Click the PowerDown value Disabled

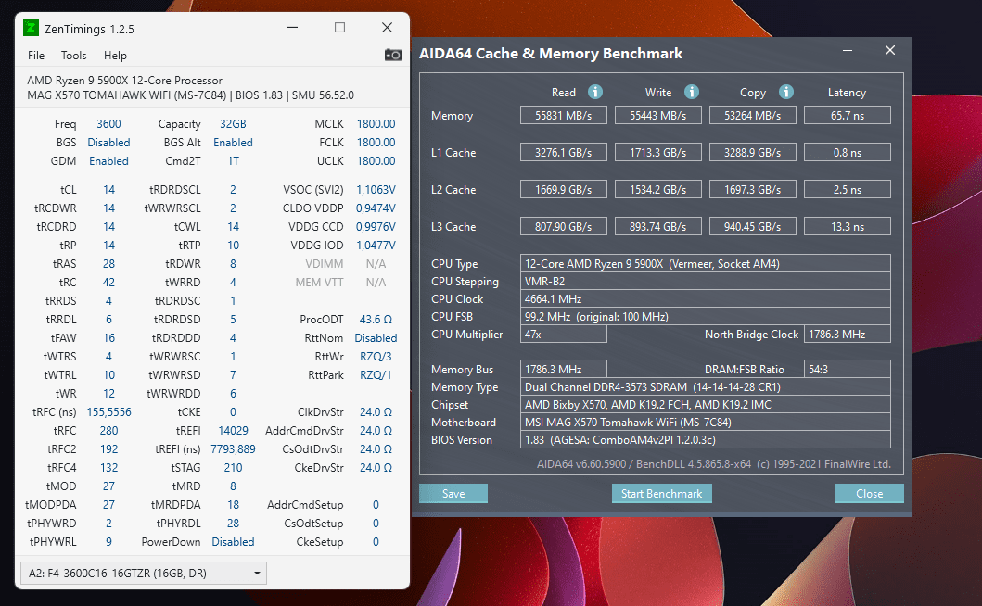tap(233, 541)
